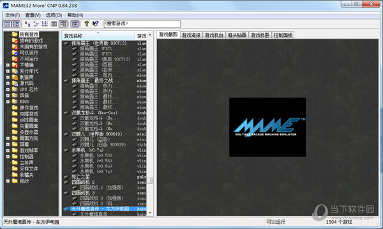This screenshot has height=229, width=383.
Task: Expand the 源代码 folder
Action: (8, 83)
